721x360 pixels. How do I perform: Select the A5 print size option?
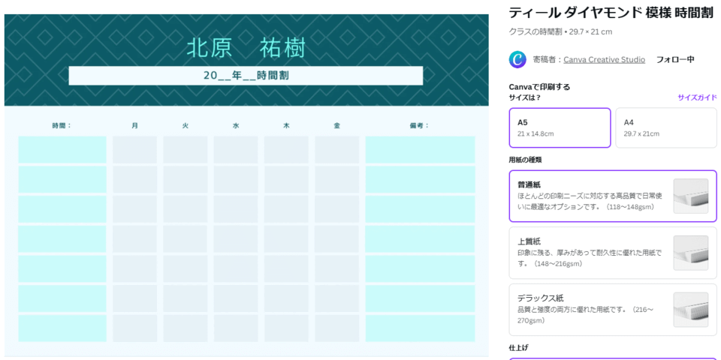pyautogui.click(x=560, y=127)
